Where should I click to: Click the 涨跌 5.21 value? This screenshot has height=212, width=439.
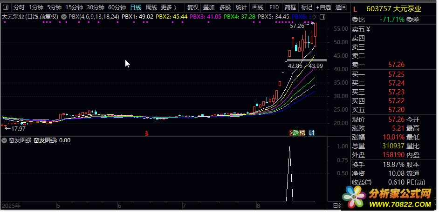[398, 128]
